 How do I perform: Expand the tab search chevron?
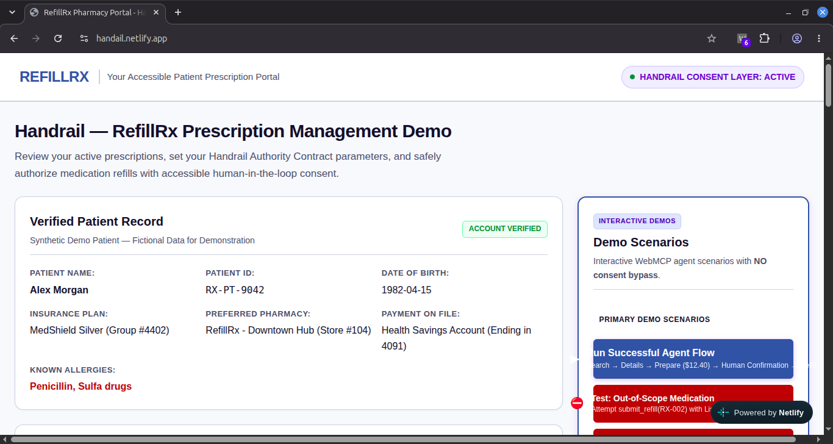(12, 12)
